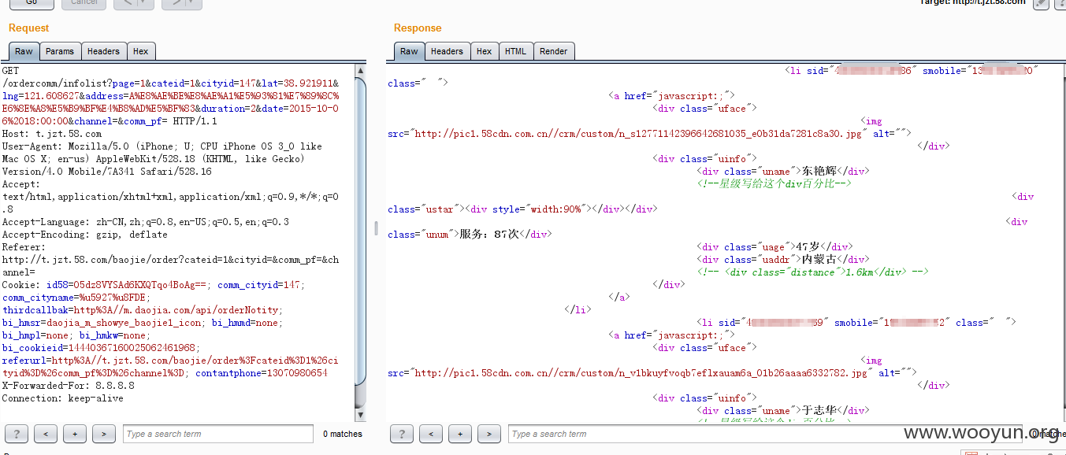Open the Response Headers tab
The width and height of the screenshot is (1066, 455).
click(447, 51)
